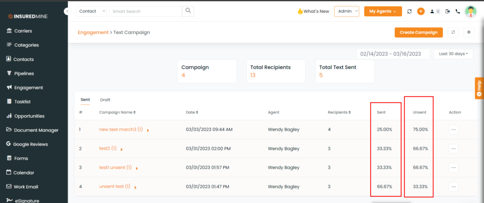Click the 25.00% sent value

(x=384, y=129)
